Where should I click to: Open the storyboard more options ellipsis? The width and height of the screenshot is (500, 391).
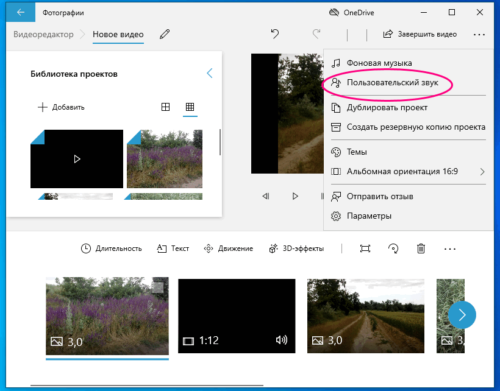coord(450,248)
